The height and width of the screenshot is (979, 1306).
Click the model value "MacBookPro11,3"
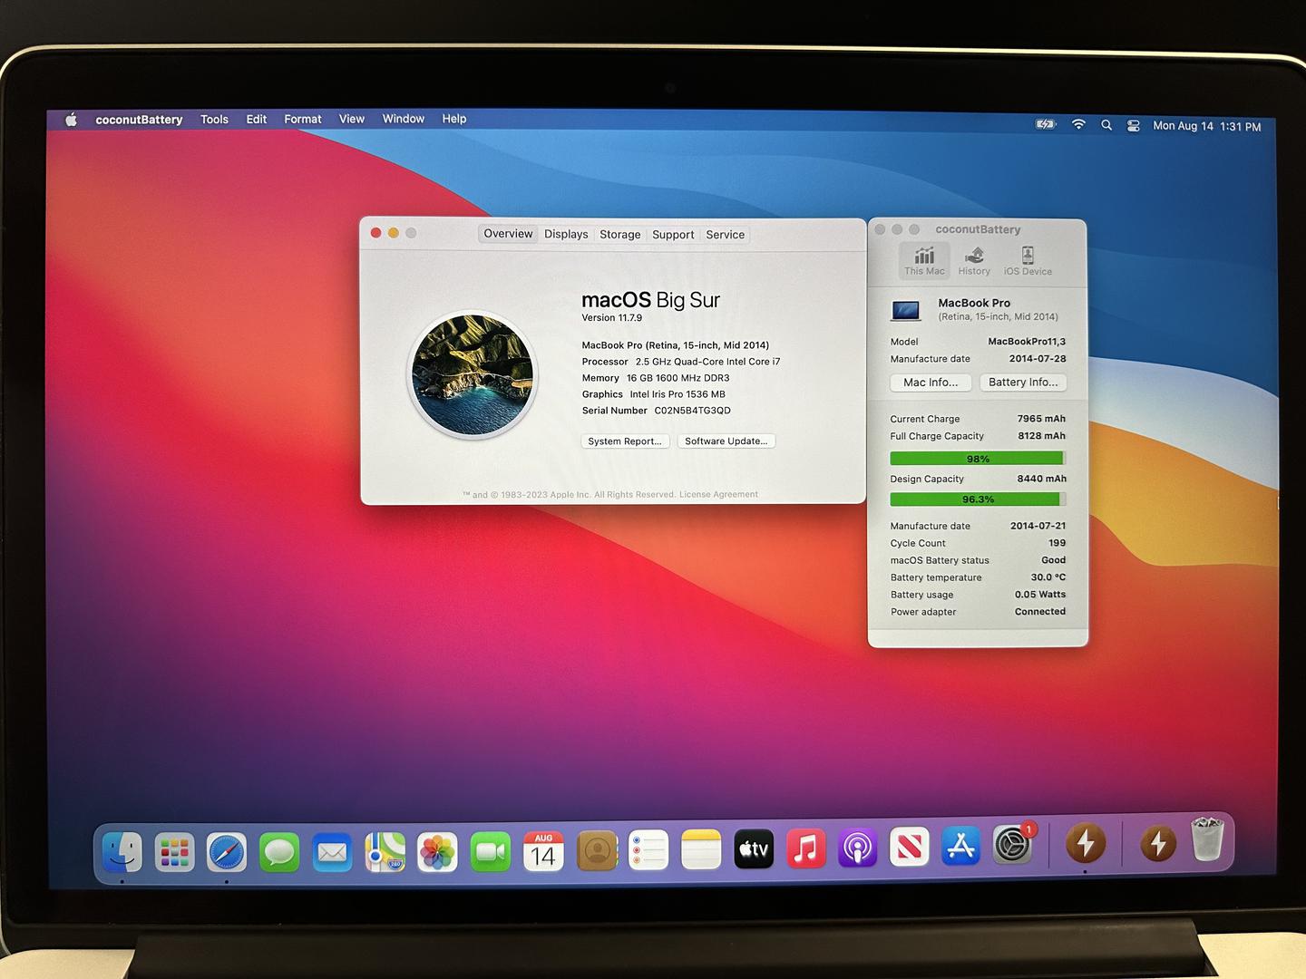click(1027, 342)
